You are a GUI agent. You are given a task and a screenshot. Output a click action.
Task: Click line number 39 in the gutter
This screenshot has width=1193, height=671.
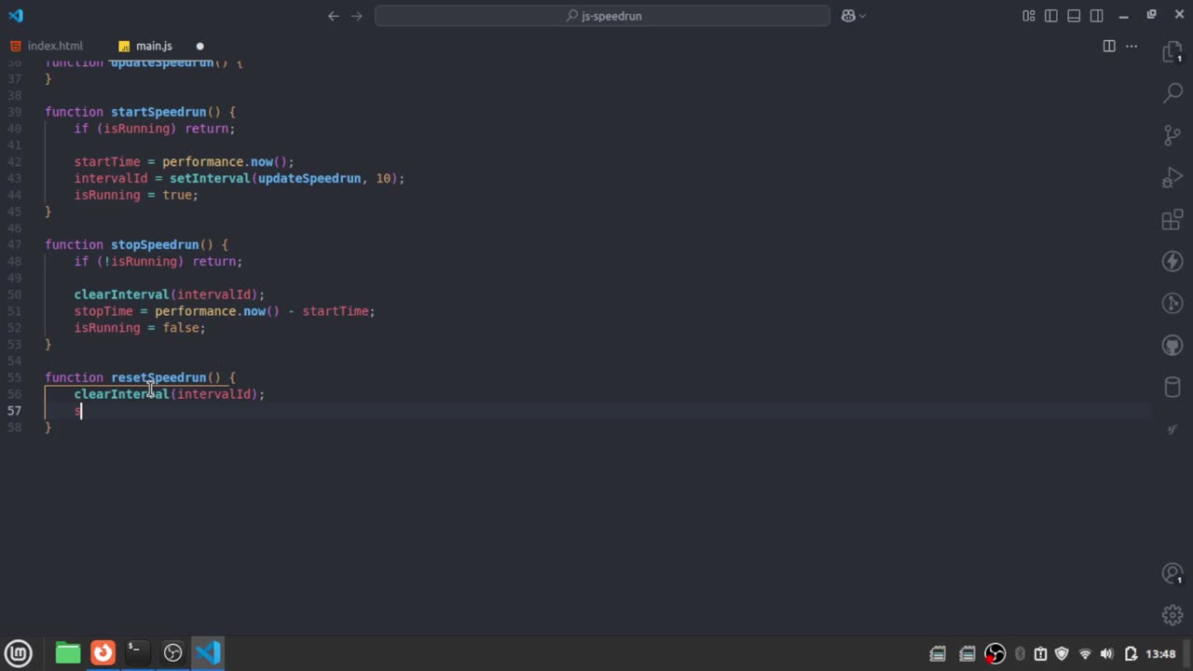pyautogui.click(x=15, y=112)
